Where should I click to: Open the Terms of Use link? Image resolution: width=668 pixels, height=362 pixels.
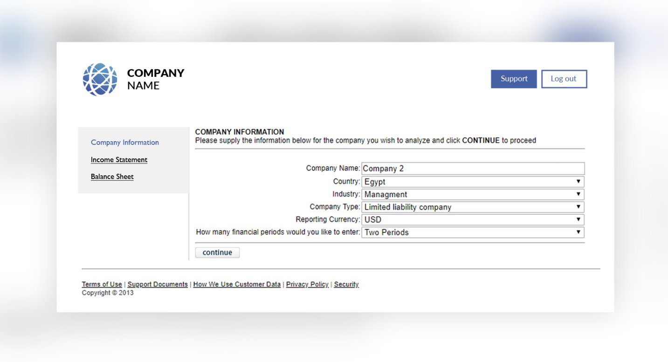coord(102,284)
